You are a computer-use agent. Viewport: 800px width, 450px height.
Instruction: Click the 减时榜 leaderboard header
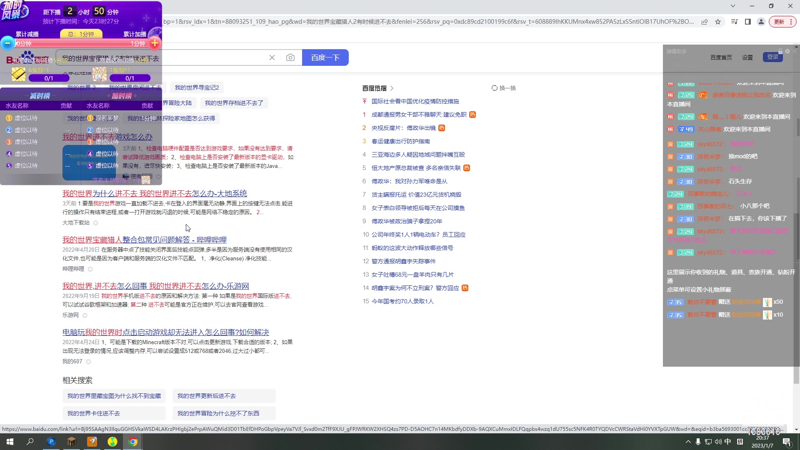[x=40, y=96]
